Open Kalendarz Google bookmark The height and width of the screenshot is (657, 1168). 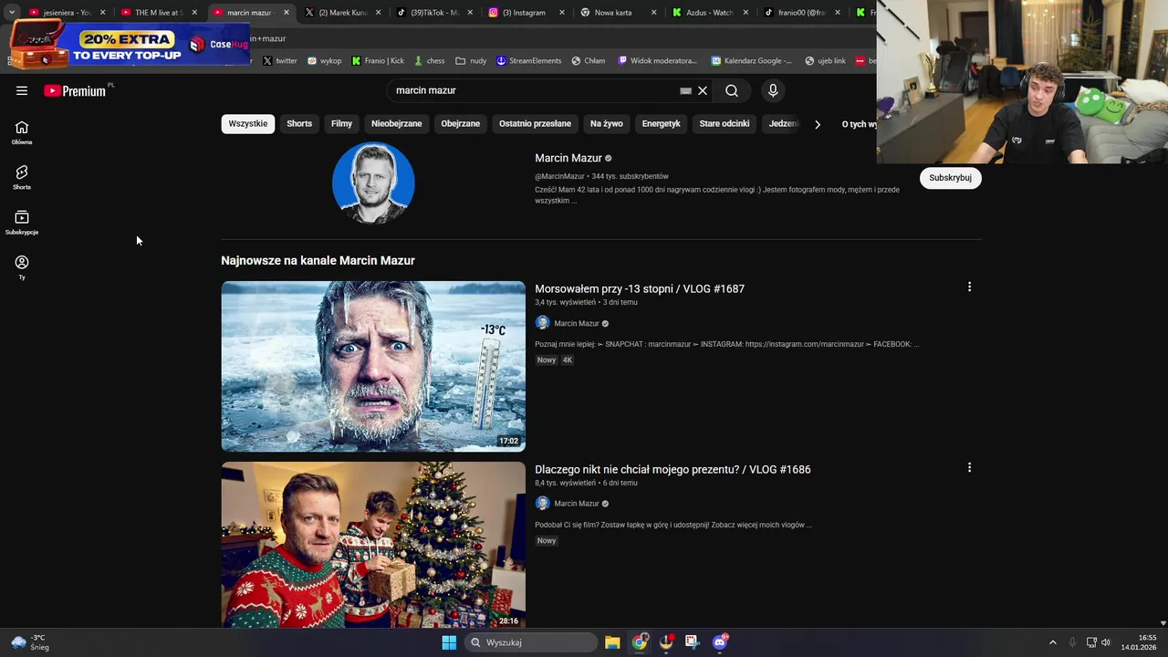751,61
